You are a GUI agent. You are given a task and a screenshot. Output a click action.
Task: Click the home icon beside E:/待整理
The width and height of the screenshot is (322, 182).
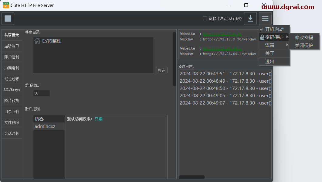[37, 41]
